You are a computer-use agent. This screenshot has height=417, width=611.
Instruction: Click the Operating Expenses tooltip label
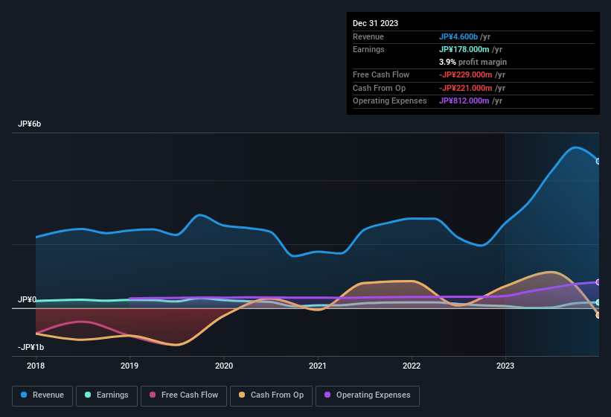[x=390, y=101]
